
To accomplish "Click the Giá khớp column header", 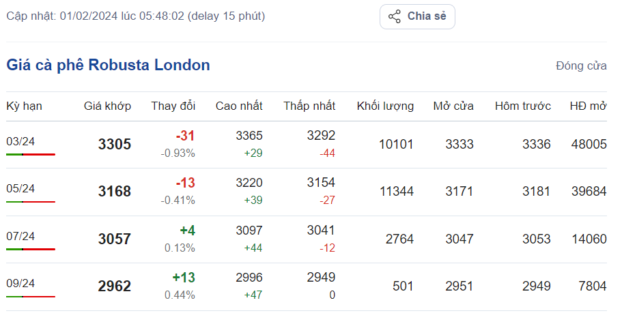I will [x=107, y=106].
